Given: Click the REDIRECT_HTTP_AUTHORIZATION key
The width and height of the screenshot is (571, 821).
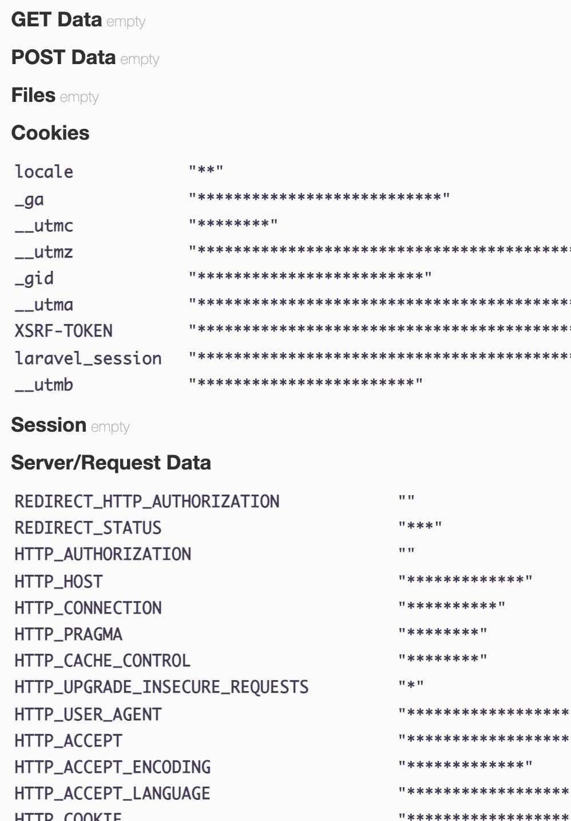Looking at the screenshot, I should (x=147, y=502).
